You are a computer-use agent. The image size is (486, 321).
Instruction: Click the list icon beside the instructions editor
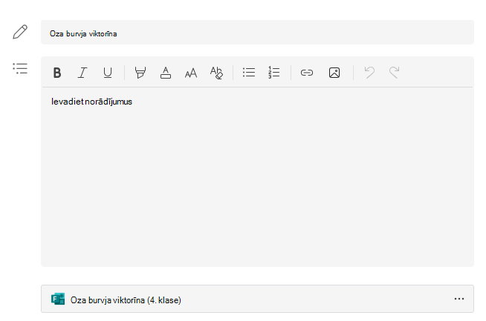click(x=20, y=68)
